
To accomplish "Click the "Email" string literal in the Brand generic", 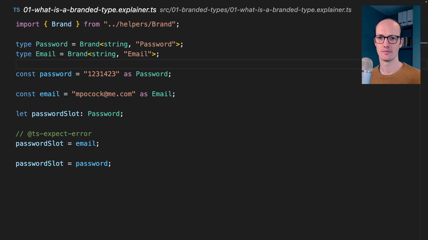I will [x=137, y=54].
